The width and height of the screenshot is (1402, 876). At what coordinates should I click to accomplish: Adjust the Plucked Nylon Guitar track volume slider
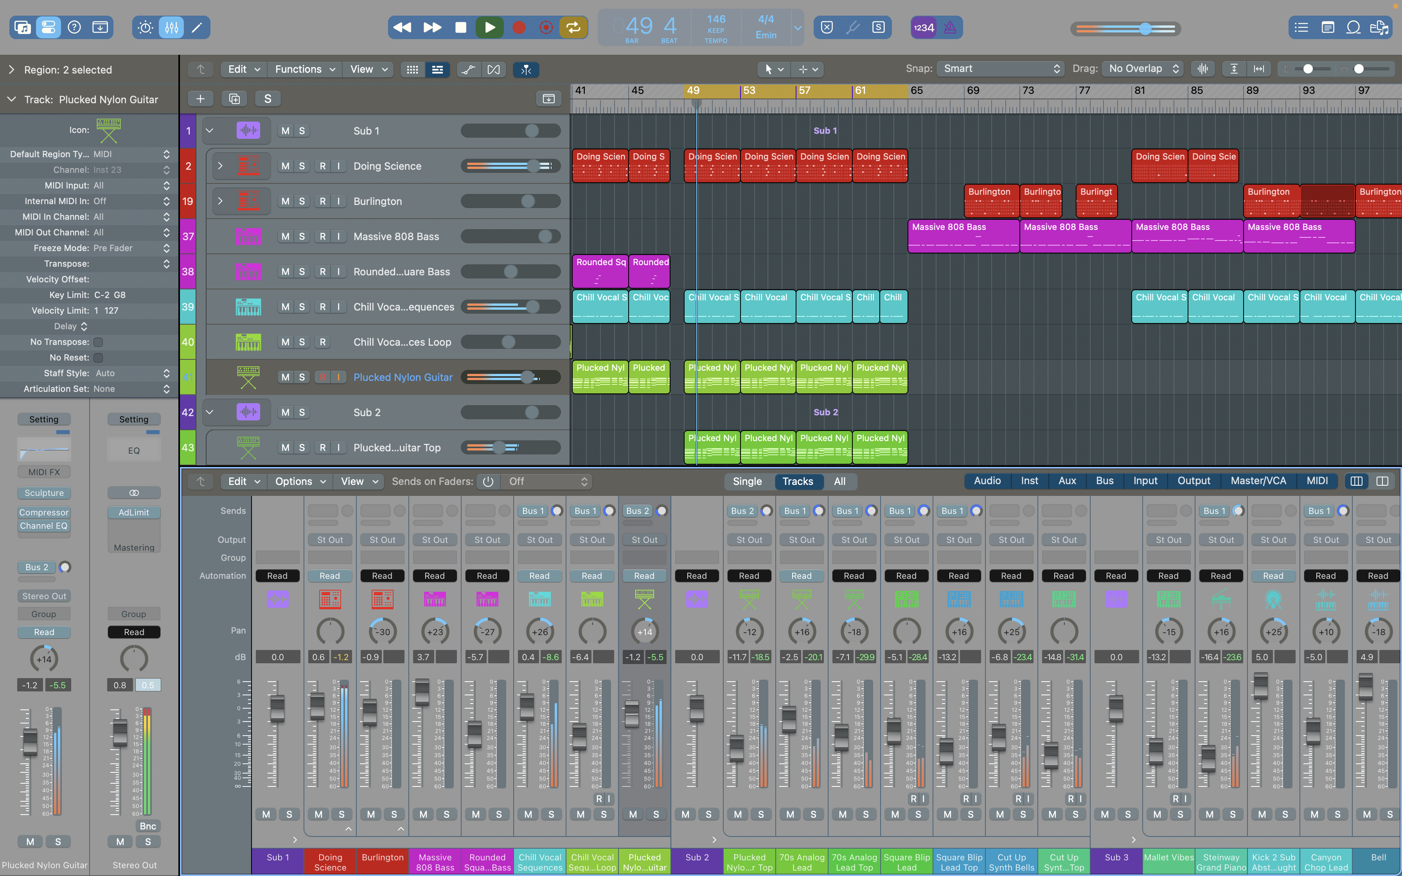pyautogui.click(x=511, y=377)
